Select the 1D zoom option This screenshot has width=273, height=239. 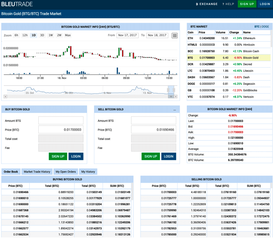tap(34, 35)
